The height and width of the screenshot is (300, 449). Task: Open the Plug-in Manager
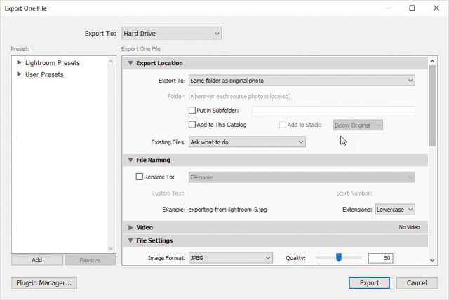pyautogui.click(x=44, y=283)
